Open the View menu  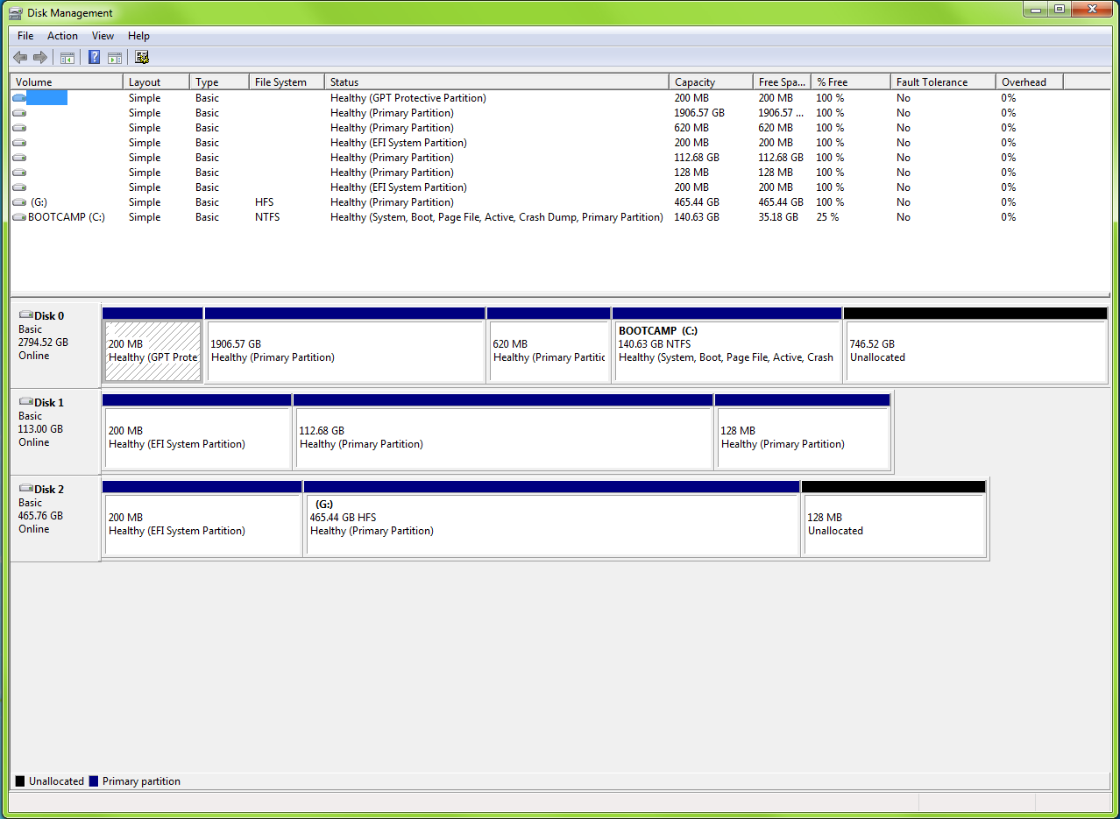(x=103, y=36)
